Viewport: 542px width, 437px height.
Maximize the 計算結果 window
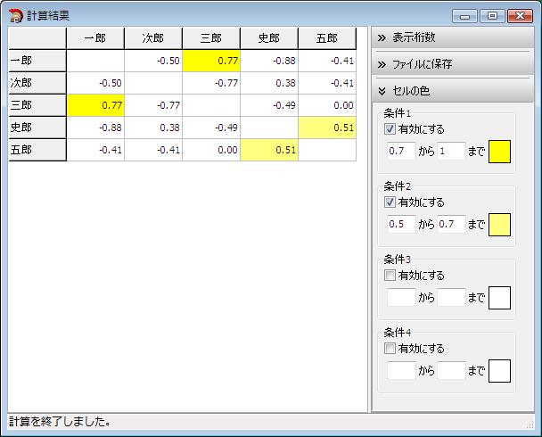tap(493, 15)
